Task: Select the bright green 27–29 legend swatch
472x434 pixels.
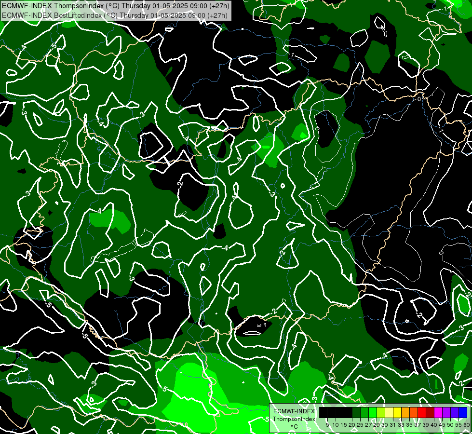Action: [373, 413]
